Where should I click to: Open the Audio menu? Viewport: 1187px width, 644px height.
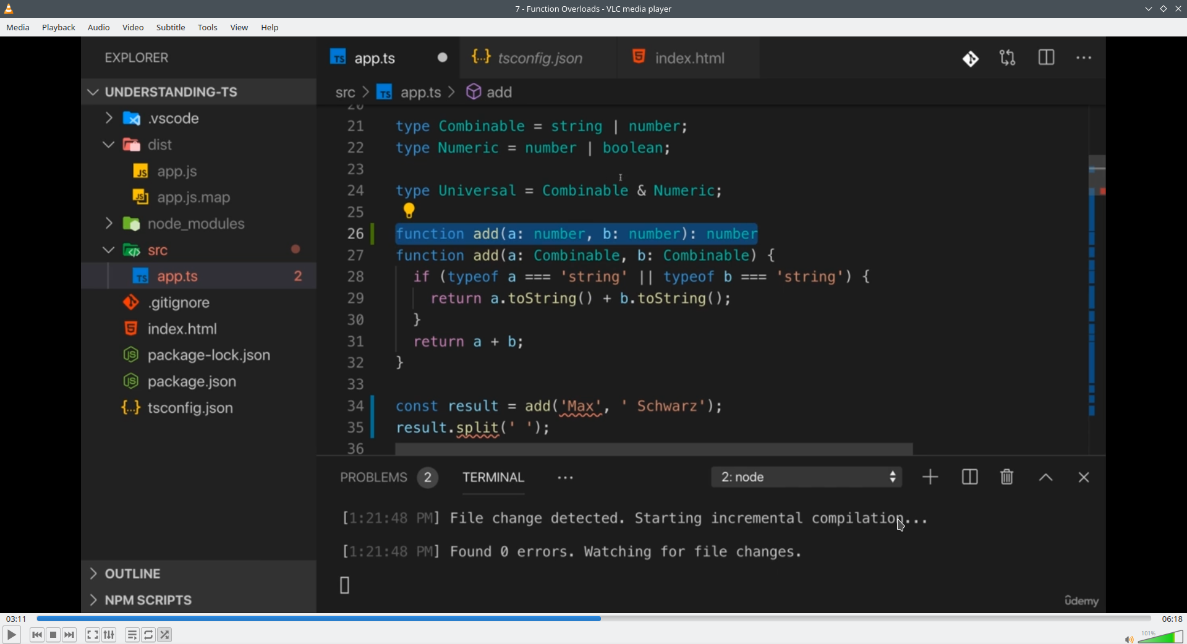[x=99, y=28]
